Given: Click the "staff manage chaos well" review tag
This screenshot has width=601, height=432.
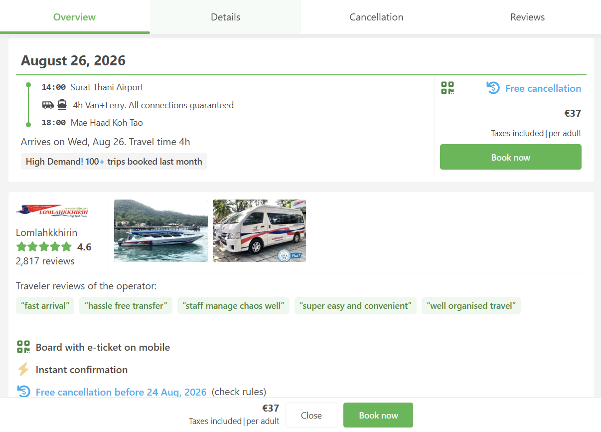Looking at the screenshot, I should [x=233, y=306].
